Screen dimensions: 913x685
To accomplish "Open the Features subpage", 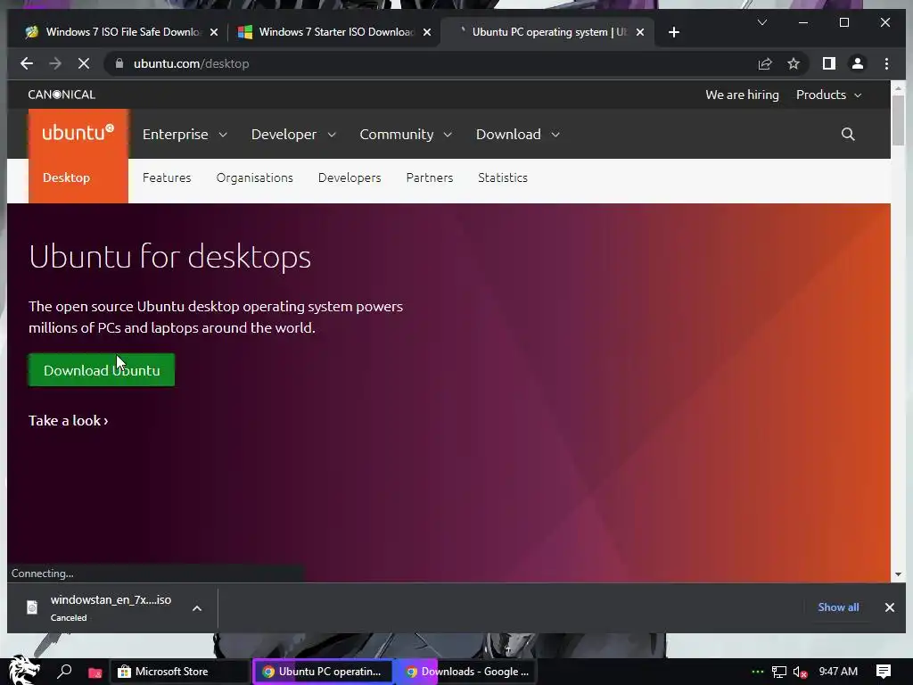I will (x=167, y=177).
